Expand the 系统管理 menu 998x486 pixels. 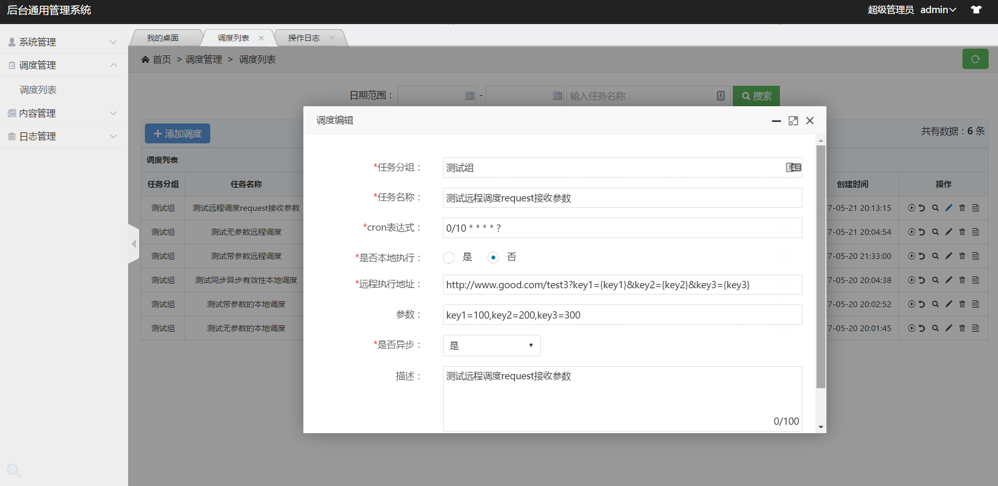point(64,42)
